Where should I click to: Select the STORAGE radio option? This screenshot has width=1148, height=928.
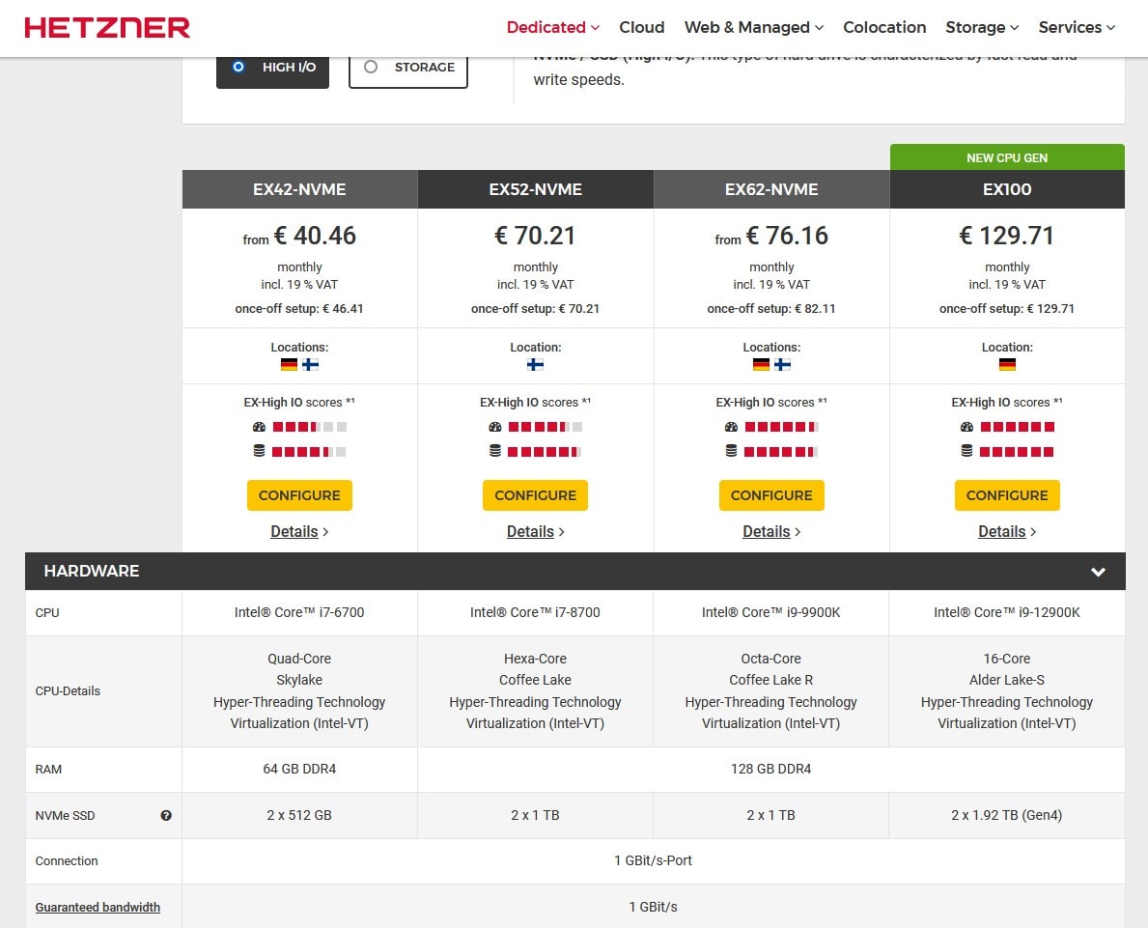[x=371, y=67]
